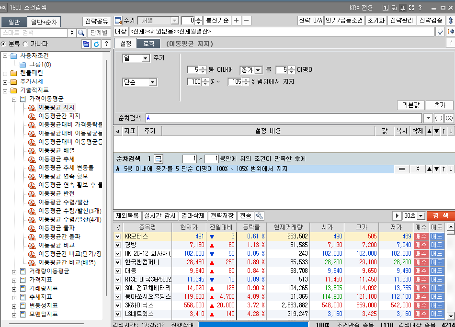Click the wrench settings icon next to 전송
Viewport: 455px width, 327px height.
[x=260, y=216]
